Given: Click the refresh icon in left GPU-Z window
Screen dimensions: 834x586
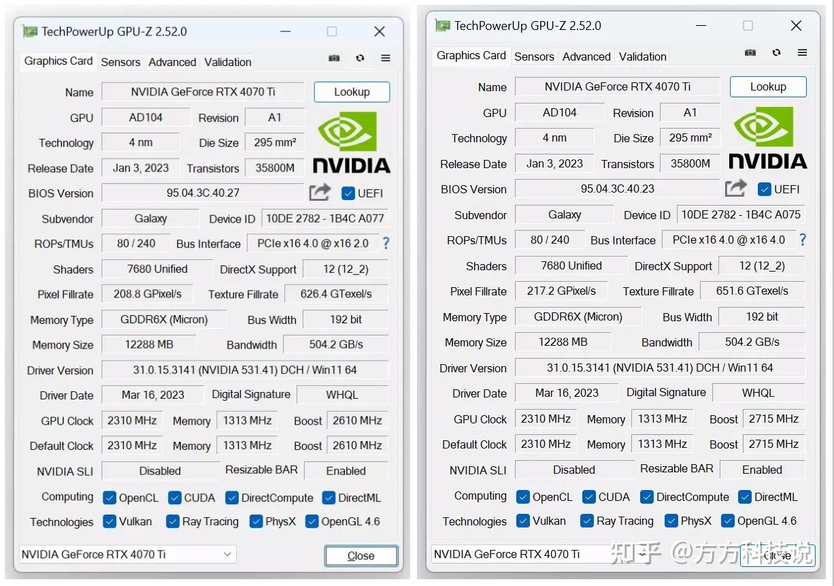Looking at the screenshot, I should (360, 59).
